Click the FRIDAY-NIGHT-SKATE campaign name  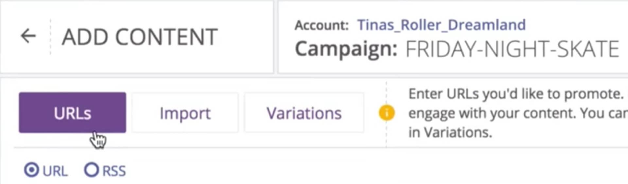click(x=512, y=49)
